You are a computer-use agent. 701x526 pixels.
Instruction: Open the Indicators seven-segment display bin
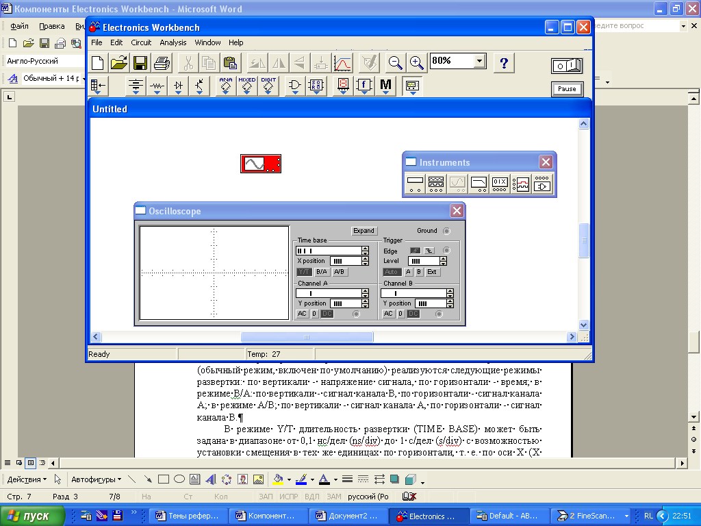pos(343,86)
